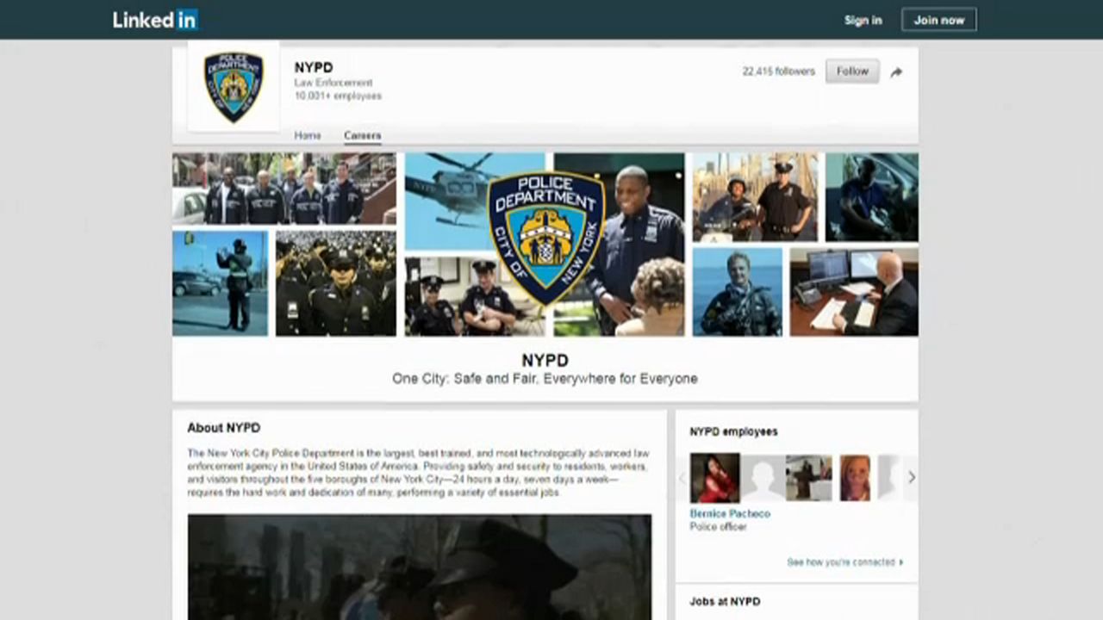The height and width of the screenshot is (620, 1103).
Task: Open the share icon beside the Follow button
Action: (896, 71)
